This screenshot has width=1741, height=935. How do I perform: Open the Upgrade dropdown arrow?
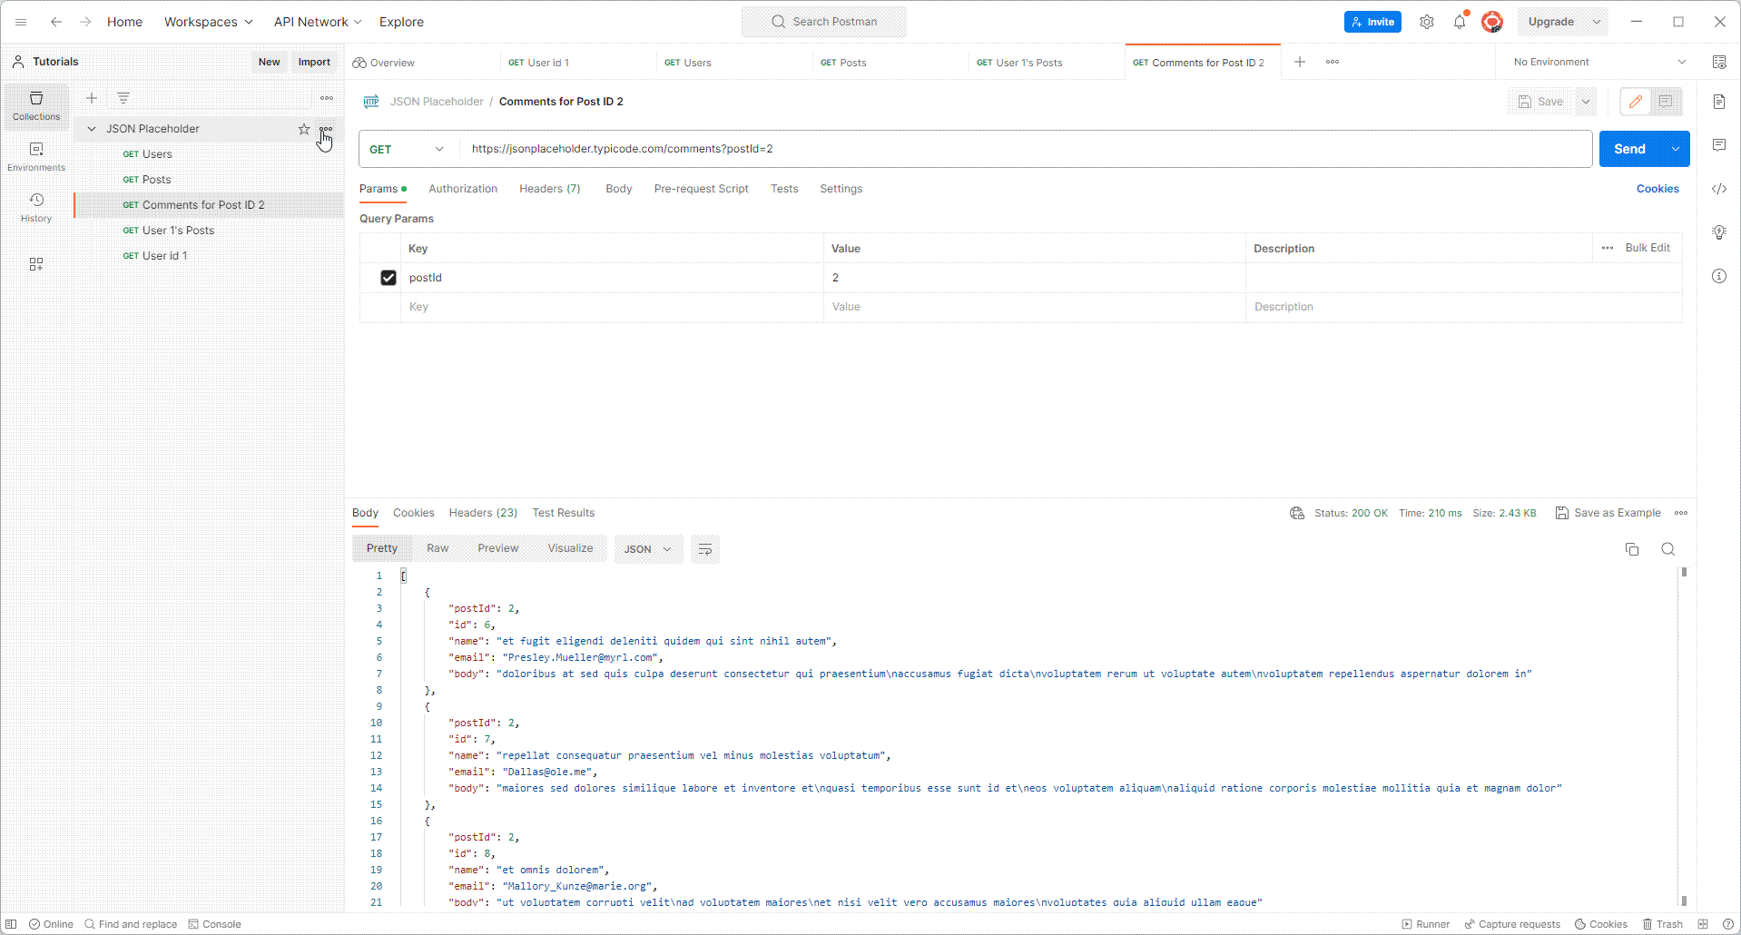[1597, 22]
